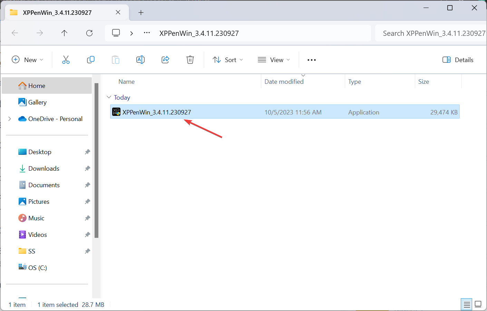
Task: Close the XPPenWin_3.4.11.230927 tab
Action: (118, 12)
